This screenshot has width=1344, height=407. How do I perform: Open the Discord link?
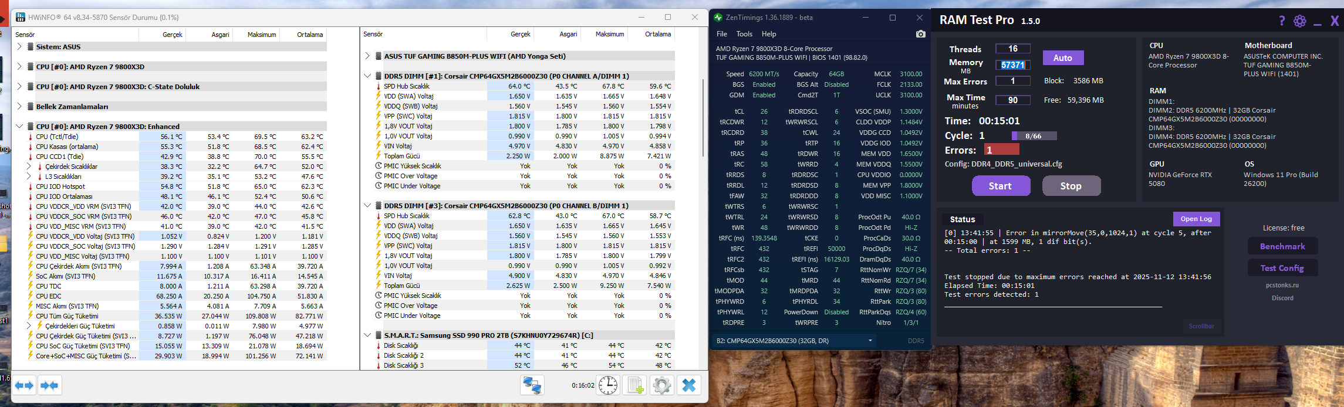click(1282, 298)
